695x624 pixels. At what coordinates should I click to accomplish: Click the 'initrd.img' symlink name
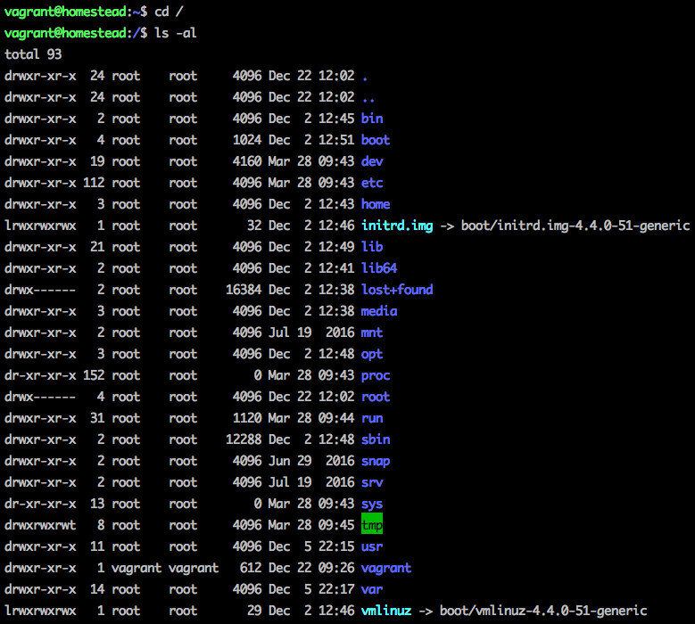[397, 226]
